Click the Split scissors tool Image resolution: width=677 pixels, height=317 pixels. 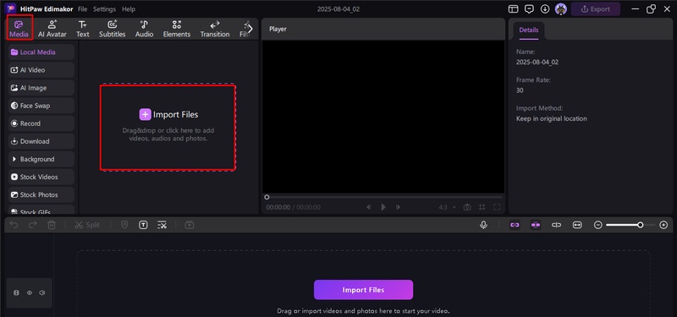pos(87,225)
